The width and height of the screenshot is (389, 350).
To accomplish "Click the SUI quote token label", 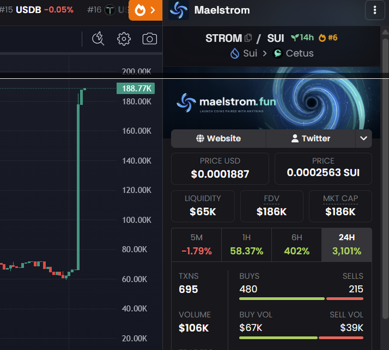I will tap(275, 38).
